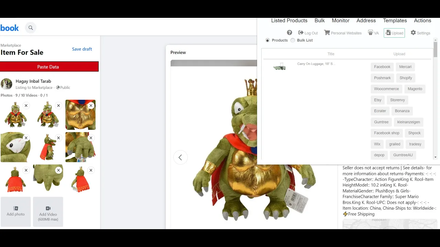Upload product to Ecrater

coord(380,111)
